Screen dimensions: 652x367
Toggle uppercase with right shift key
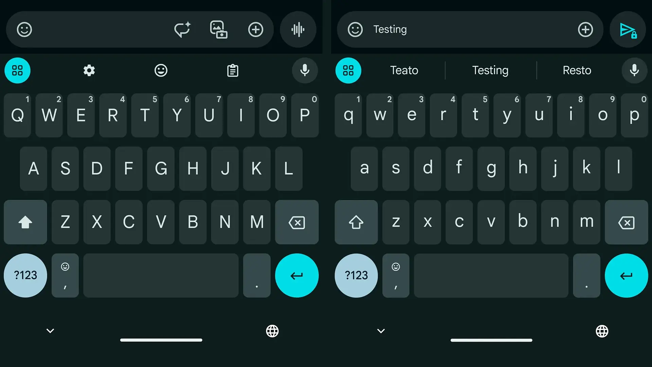[x=356, y=223]
